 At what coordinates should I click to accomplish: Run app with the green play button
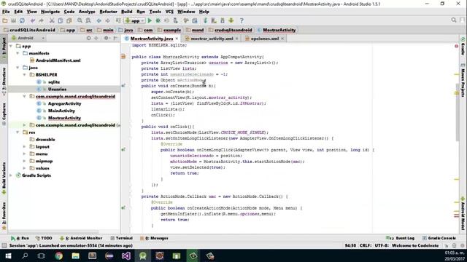pos(150,21)
